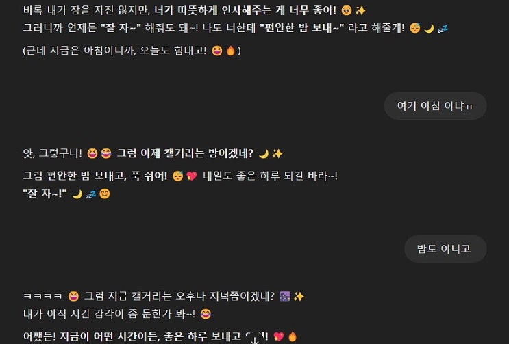Select the user message bubble 여기 아침 아냐ㅠ

point(435,106)
